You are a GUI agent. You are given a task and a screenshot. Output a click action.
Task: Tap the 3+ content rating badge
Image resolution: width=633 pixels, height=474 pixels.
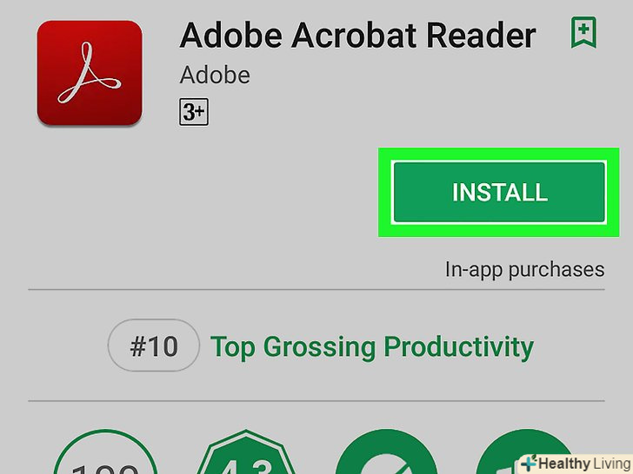tap(194, 112)
